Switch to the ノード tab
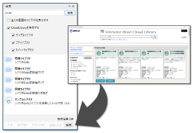Viewport: 194px width, 133px height. [10, 125]
